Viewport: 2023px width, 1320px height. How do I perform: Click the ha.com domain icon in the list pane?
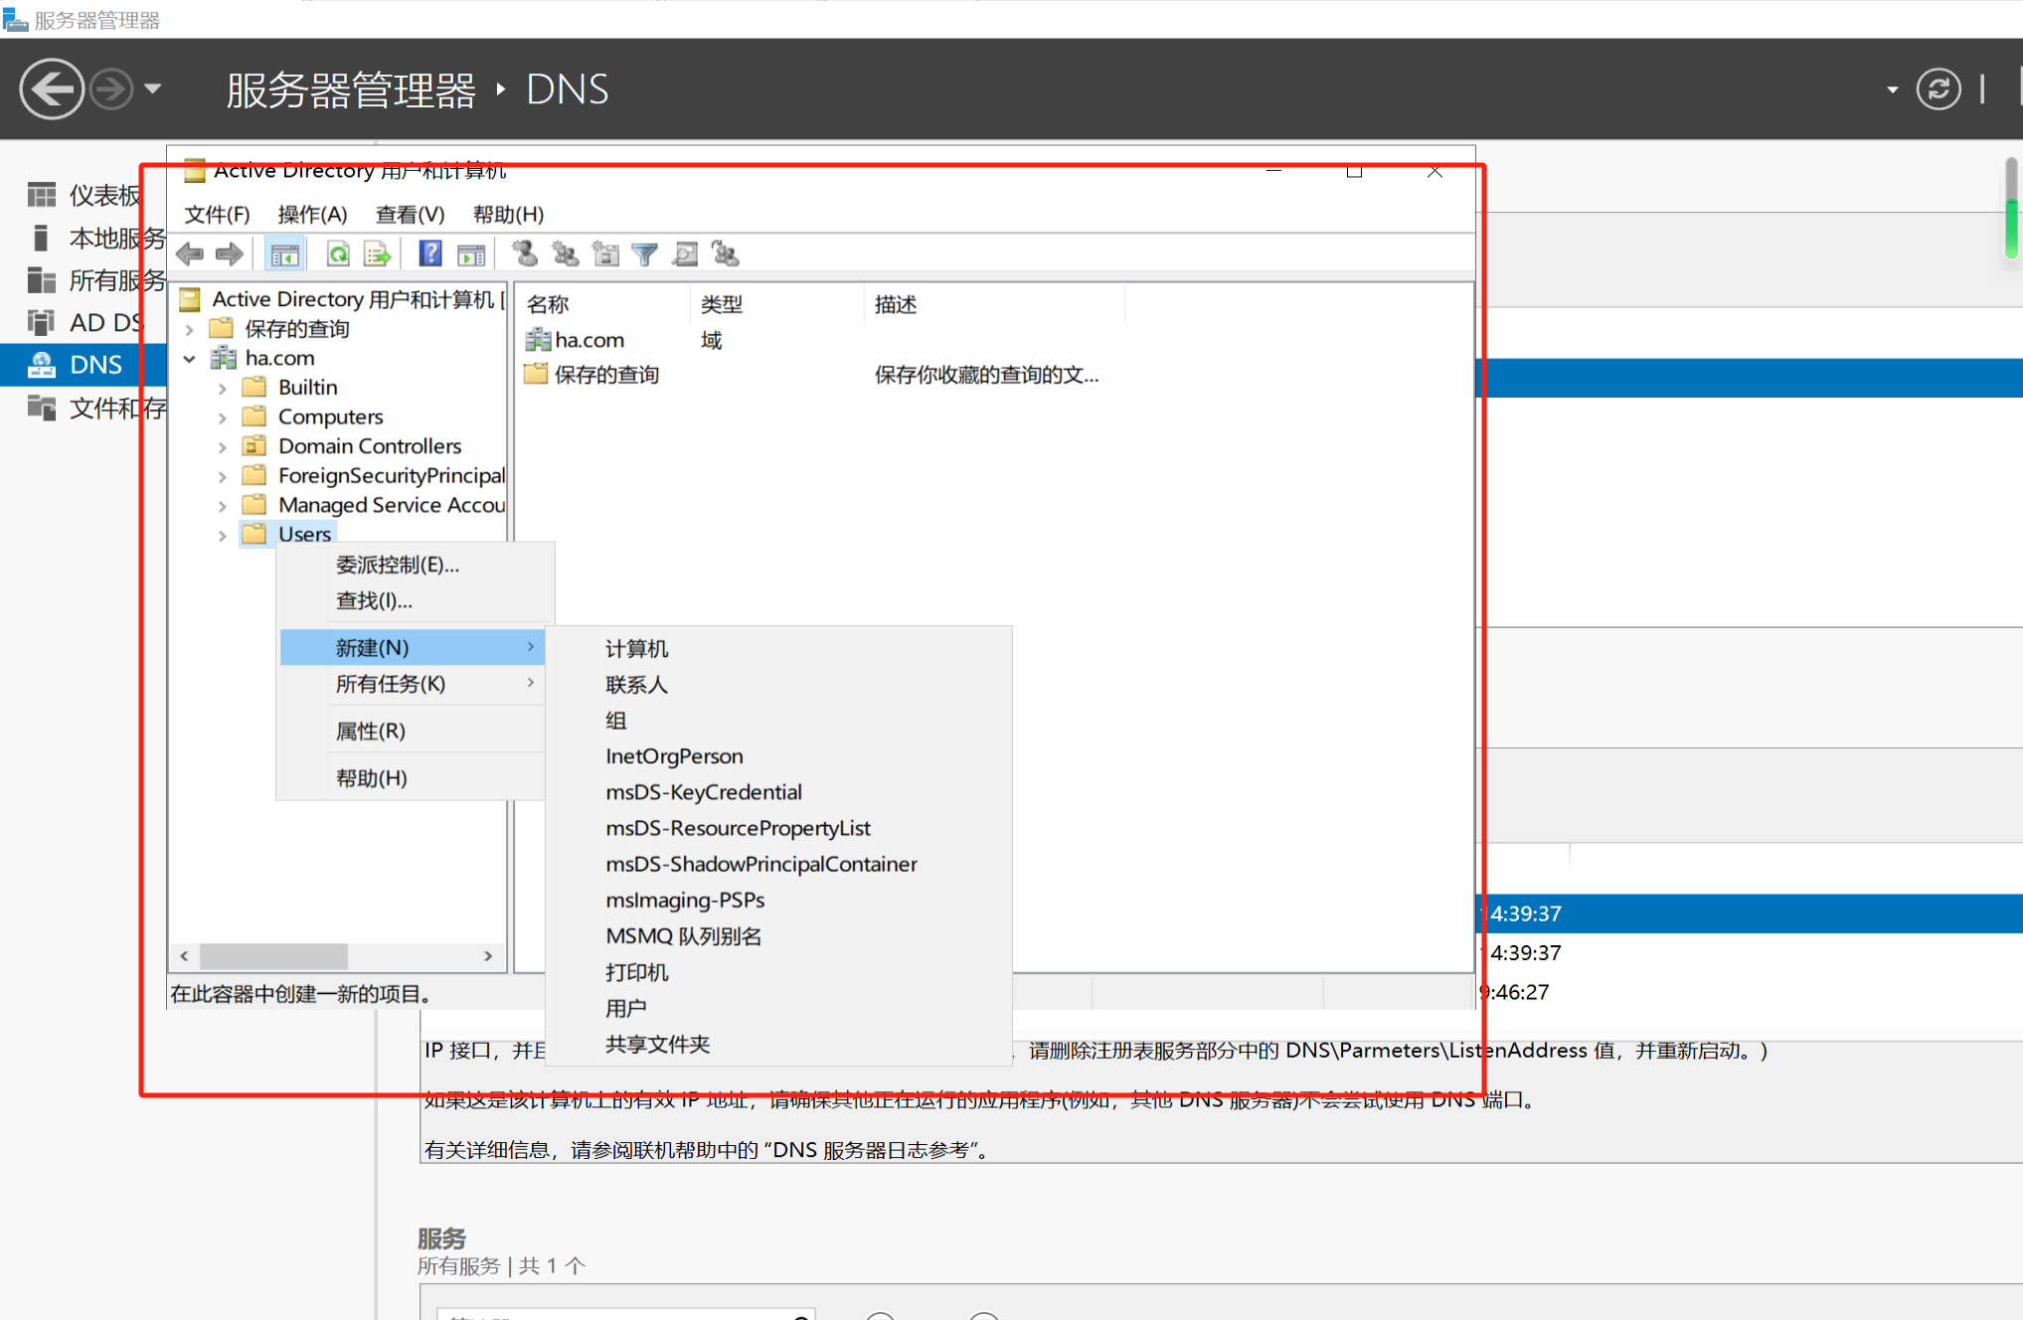tap(538, 340)
